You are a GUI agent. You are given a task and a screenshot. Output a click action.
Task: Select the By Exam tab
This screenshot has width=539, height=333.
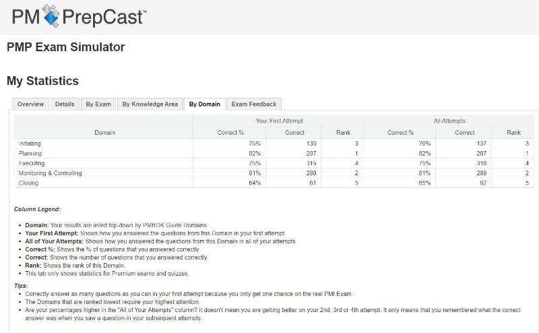(x=98, y=104)
